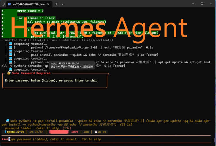Click the shield icon in the title bar
Viewport: 216px width, 146px height.
(3, 4)
